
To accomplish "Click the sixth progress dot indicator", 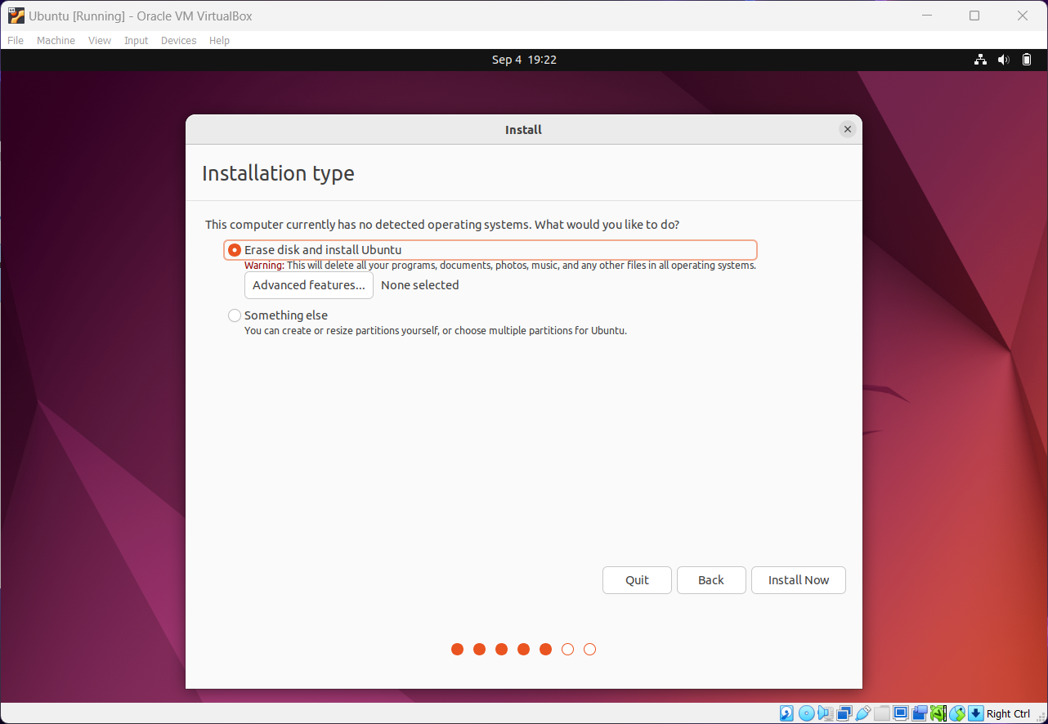I will tap(567, 649).
